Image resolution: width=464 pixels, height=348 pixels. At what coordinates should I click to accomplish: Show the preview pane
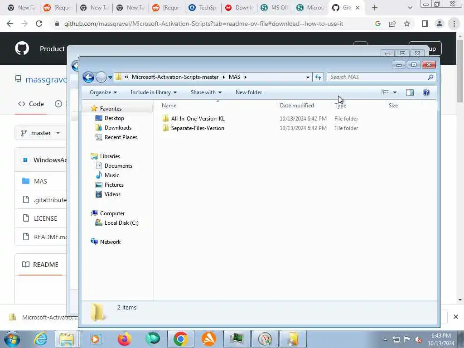tap(410, 92)
